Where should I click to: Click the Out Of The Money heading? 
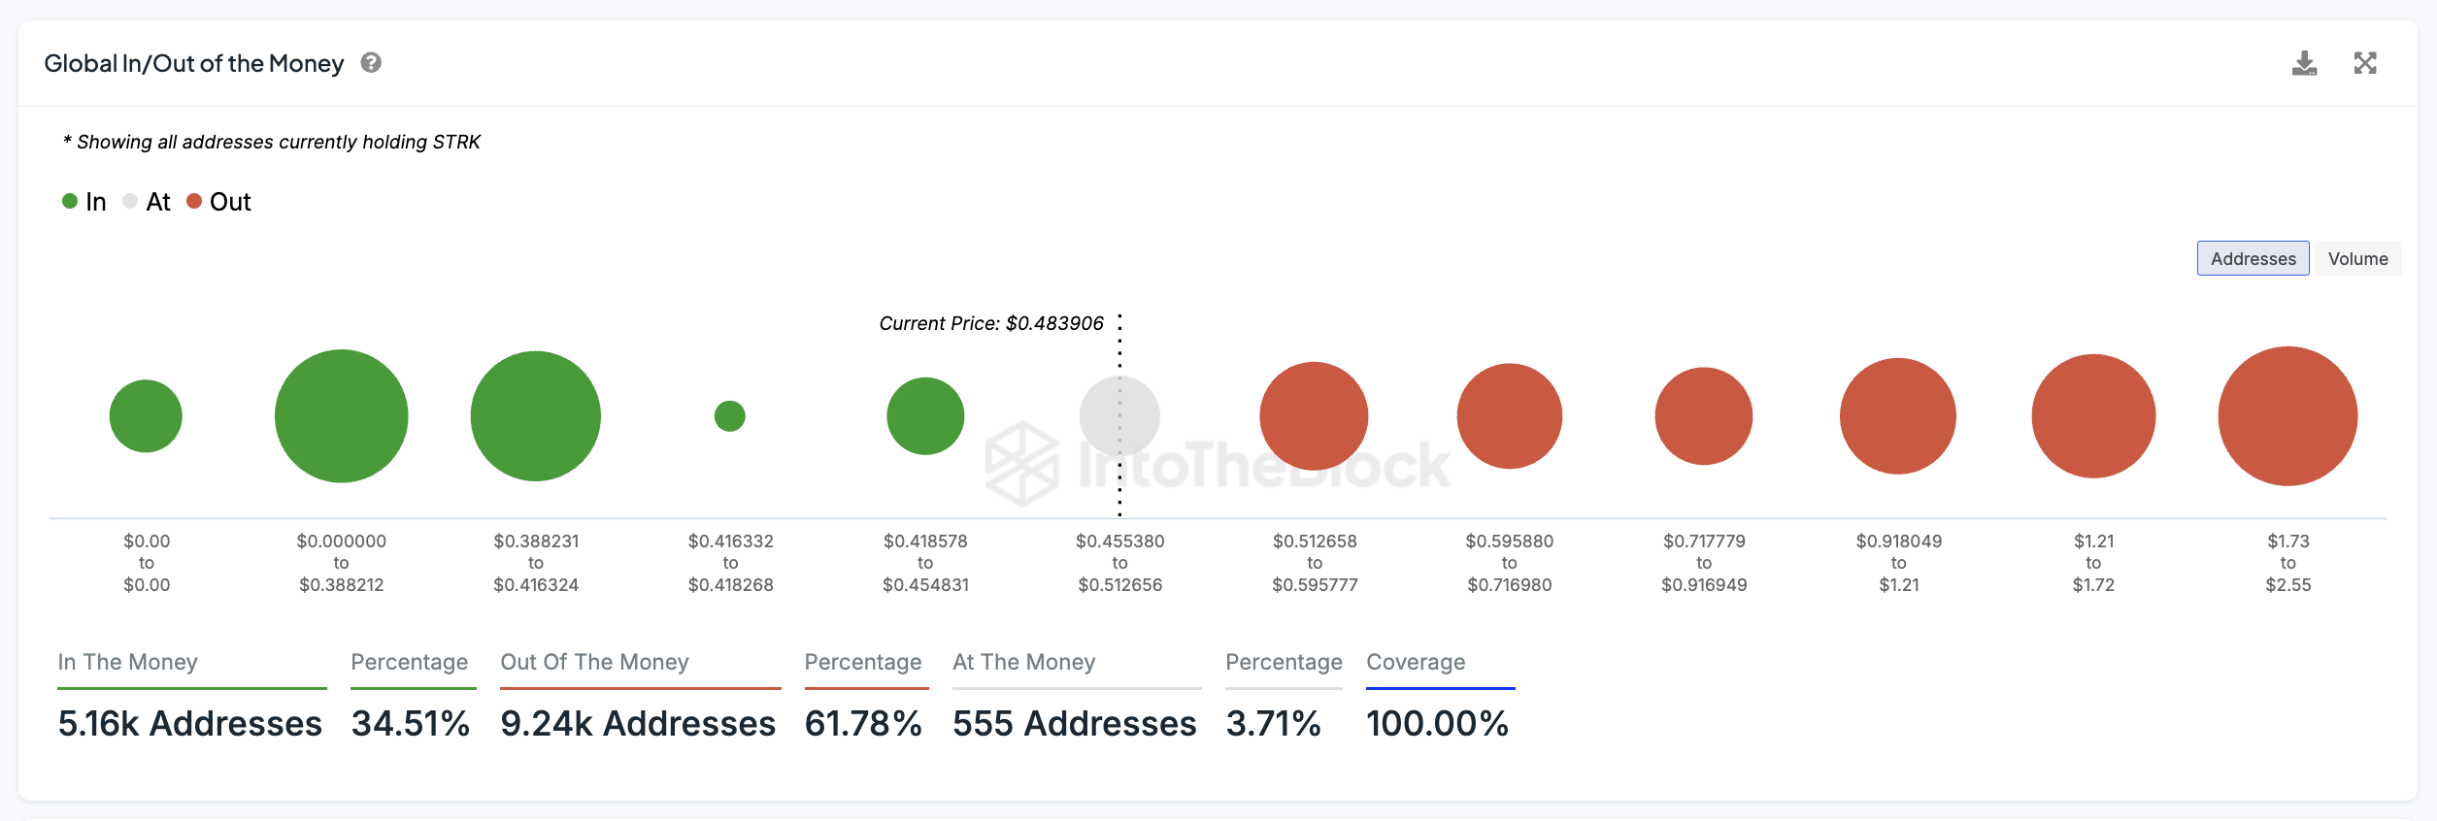pyautogui.click(x=594, y=663)
